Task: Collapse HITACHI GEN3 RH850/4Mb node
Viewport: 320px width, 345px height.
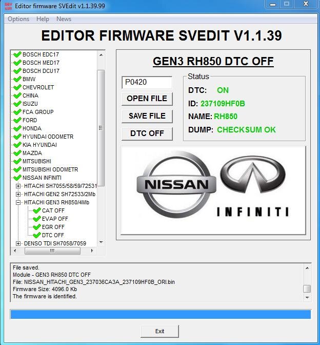Action: [x=18, y=202]
